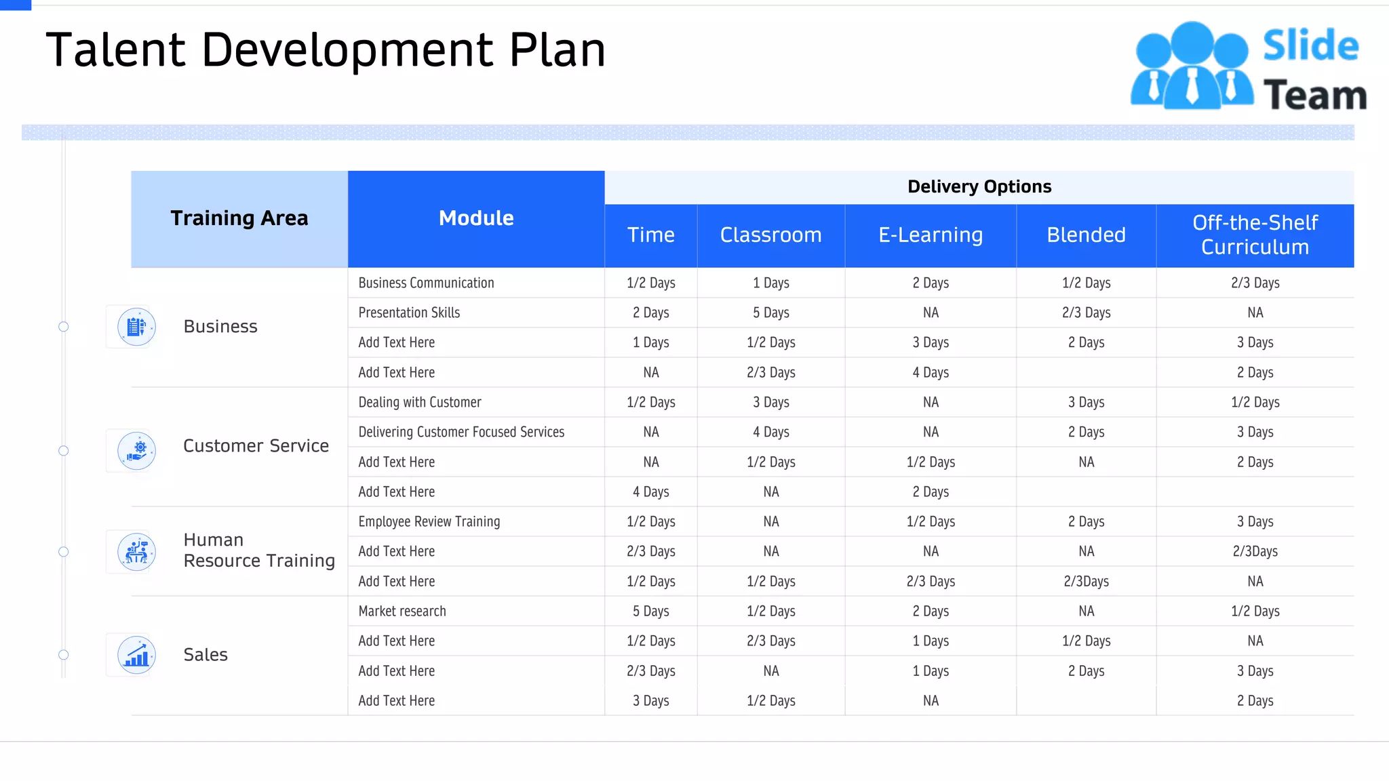Click the Off-the-Shelf Curriculum header
This screenshot has height=781, width=1389.
tap(1255, 235)
